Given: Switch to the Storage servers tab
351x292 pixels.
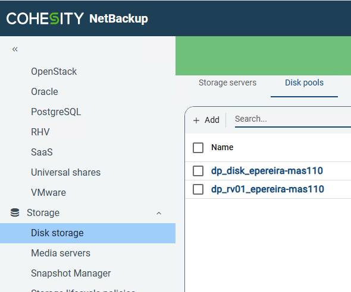Looking at the screenshot, I should (x=227, y=83).
